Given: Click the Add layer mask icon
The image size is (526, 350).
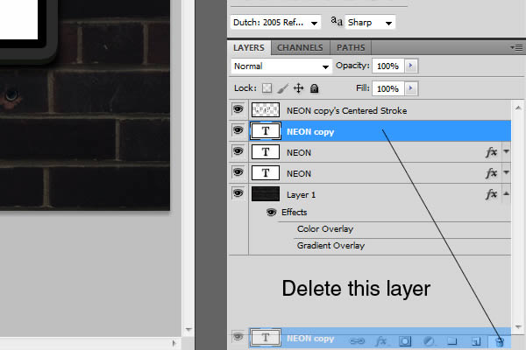Looking at the screenshot, I should tap(405, 340).
